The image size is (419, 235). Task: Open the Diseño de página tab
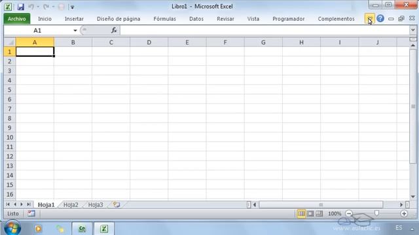point(118,19)
